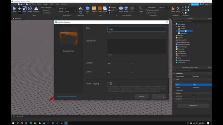Click the undo arrow in quick access bar

32,4
